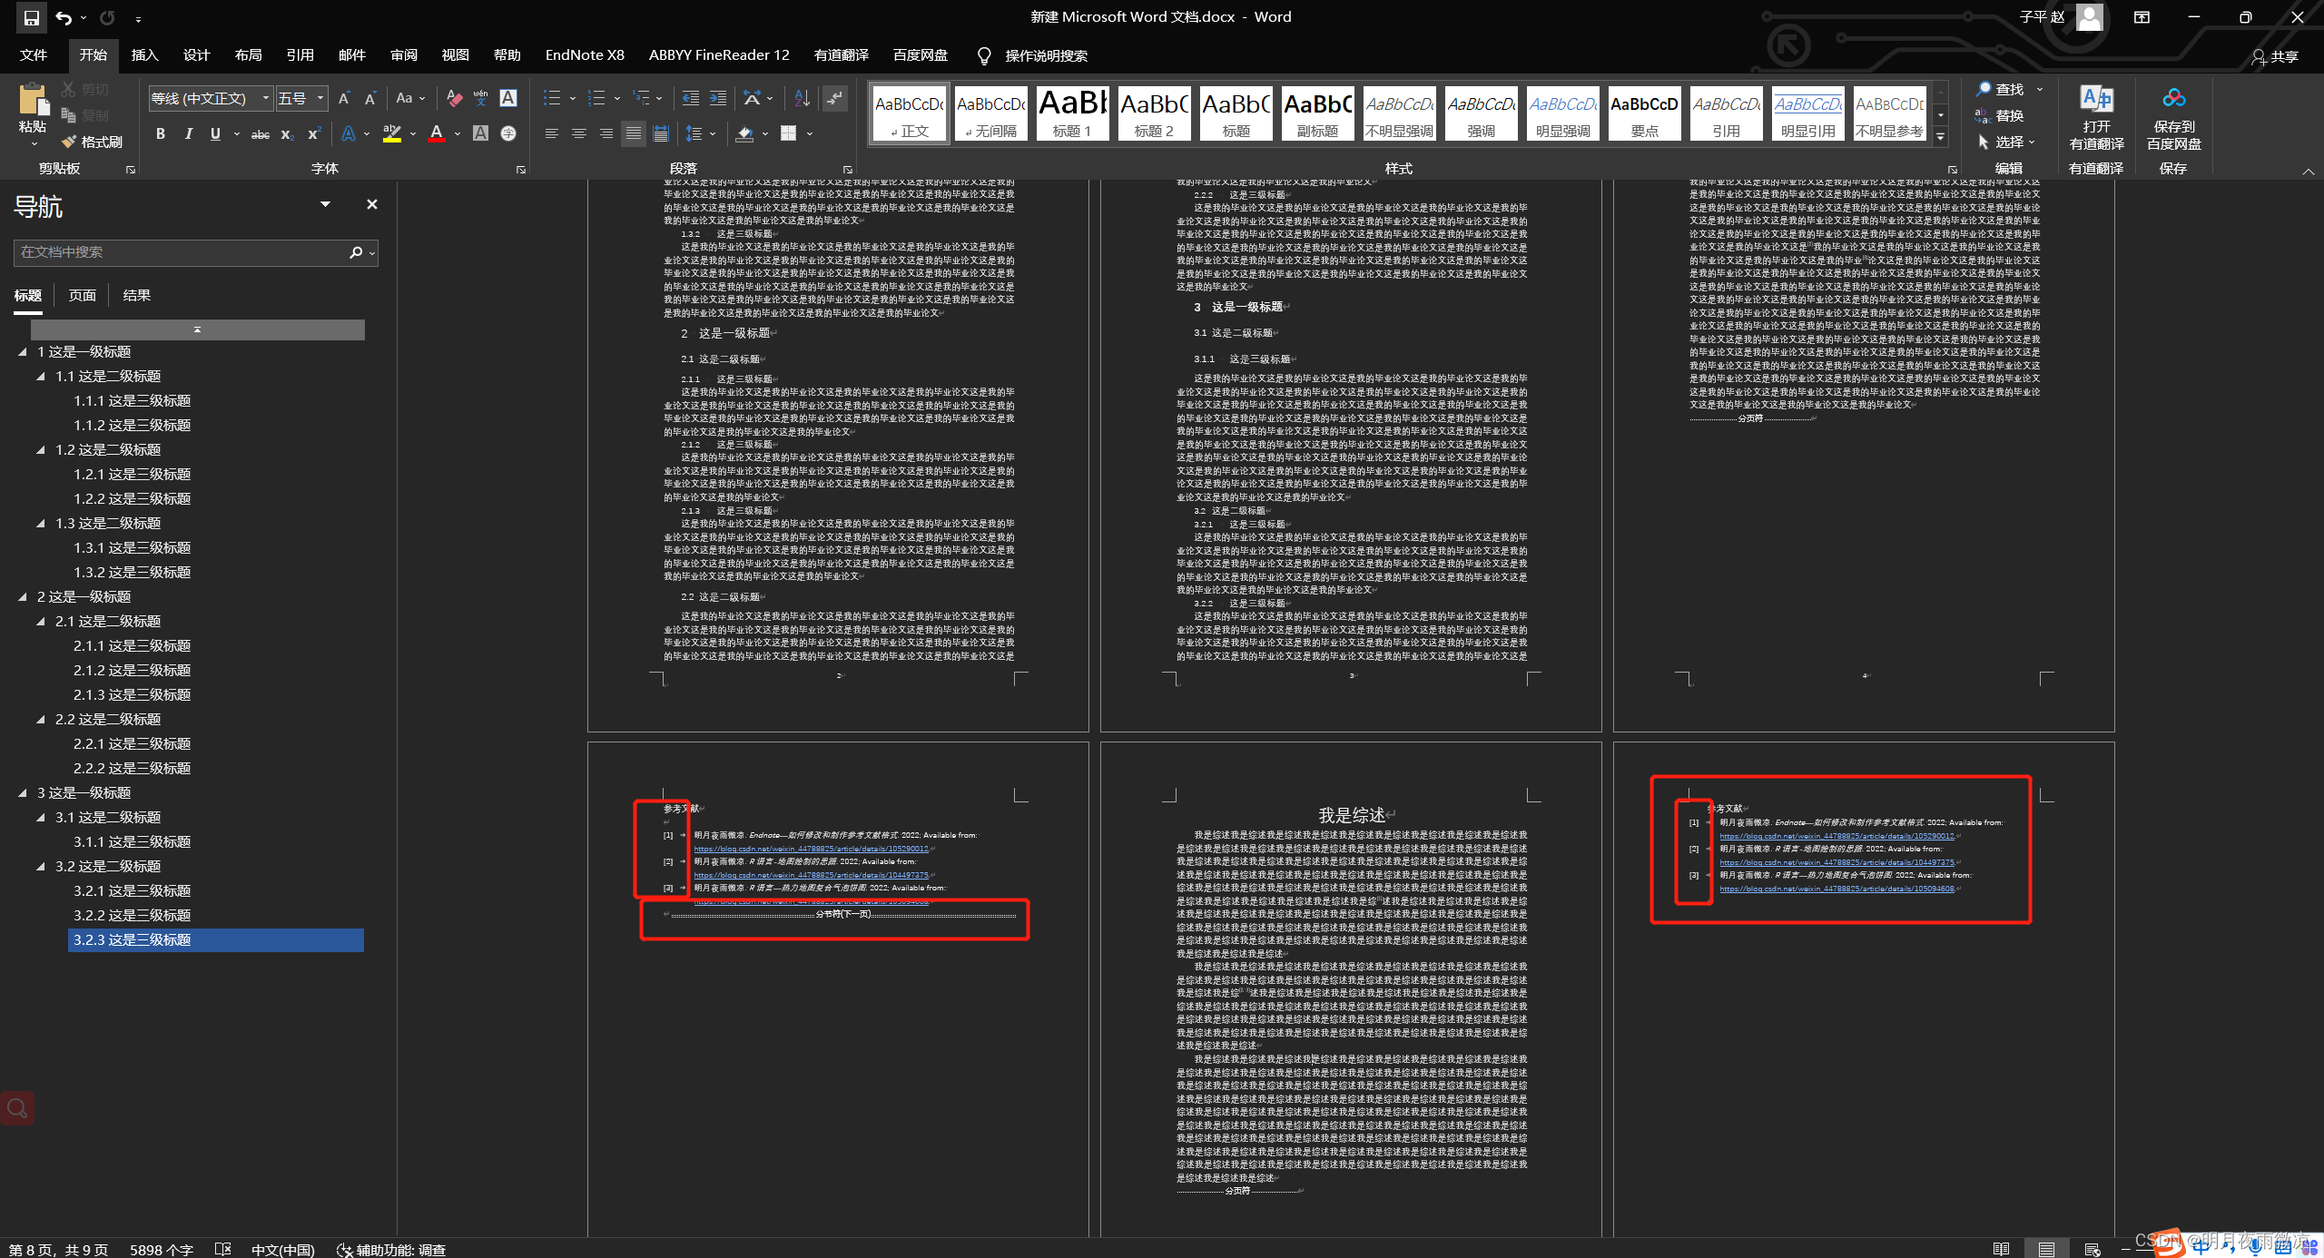Open the 引用 ribbon tab

300,55
